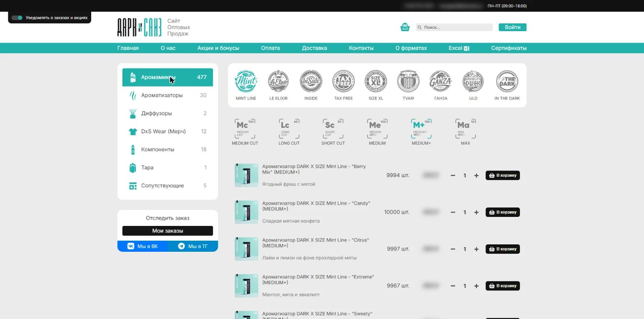Decrease quantity for Candy
The width and height of the screenshot is (644, 319).
pyautogui.click(x=453, y=212)
